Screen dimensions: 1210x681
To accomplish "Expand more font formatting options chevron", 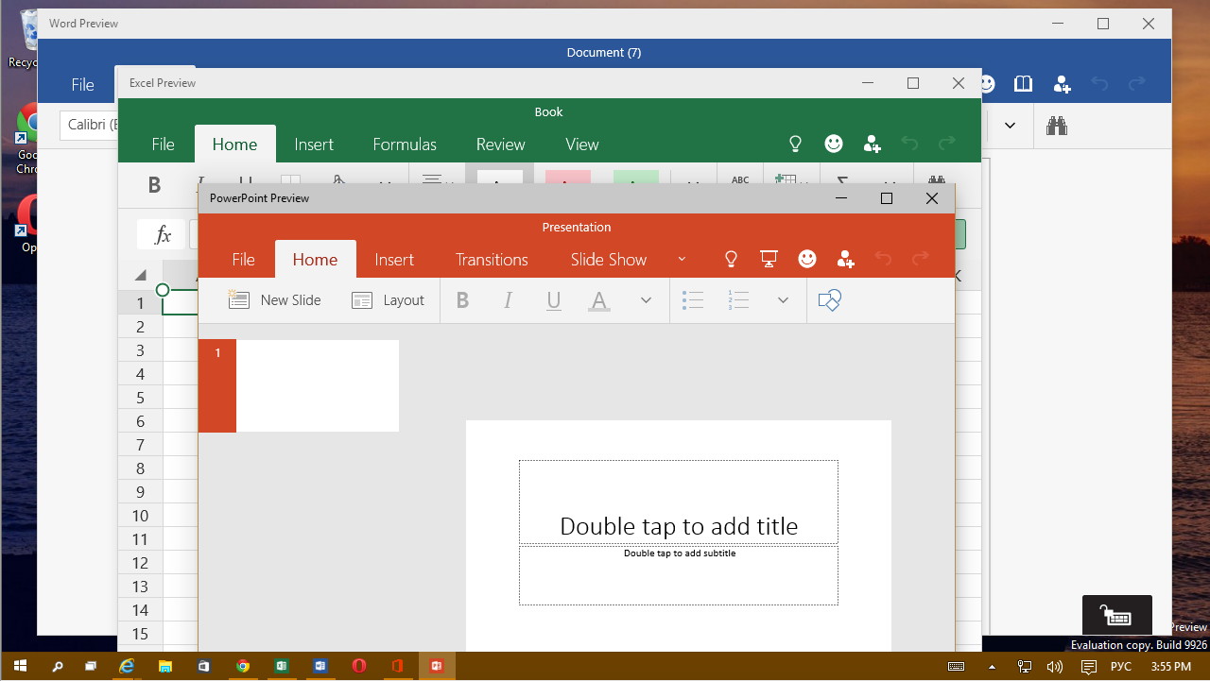I will click(x=646, y=300).
